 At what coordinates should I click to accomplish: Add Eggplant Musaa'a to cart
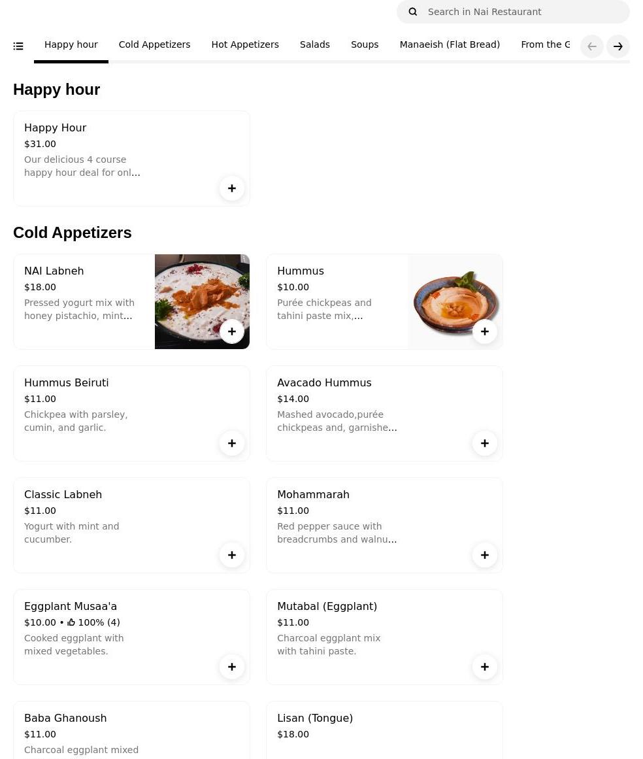coord(232,667)
